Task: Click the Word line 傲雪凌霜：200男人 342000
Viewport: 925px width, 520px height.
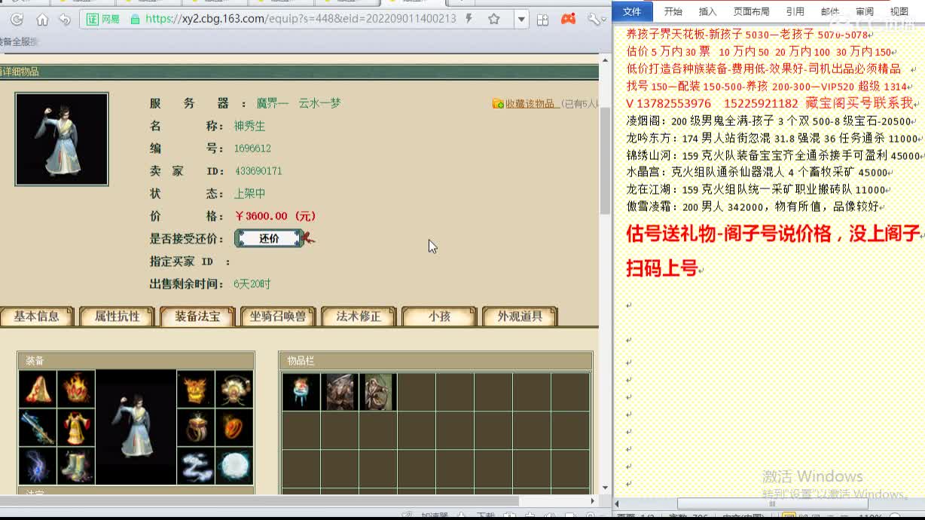Action: tap(753, 206)
